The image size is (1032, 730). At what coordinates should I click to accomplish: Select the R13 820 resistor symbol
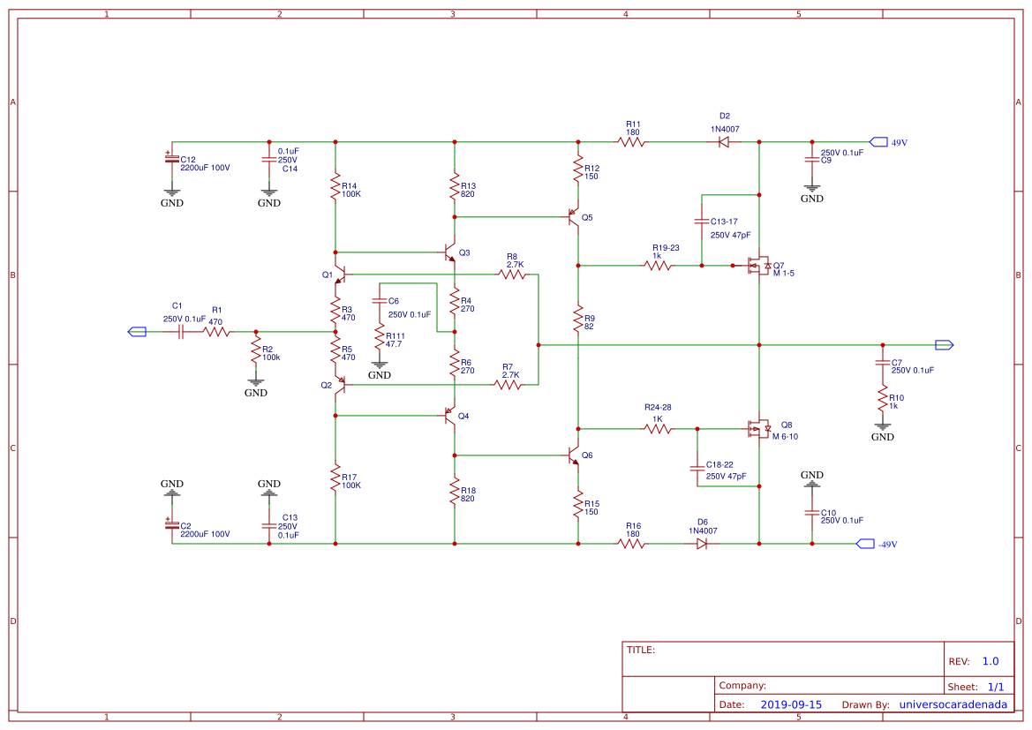tap(455, 186)
